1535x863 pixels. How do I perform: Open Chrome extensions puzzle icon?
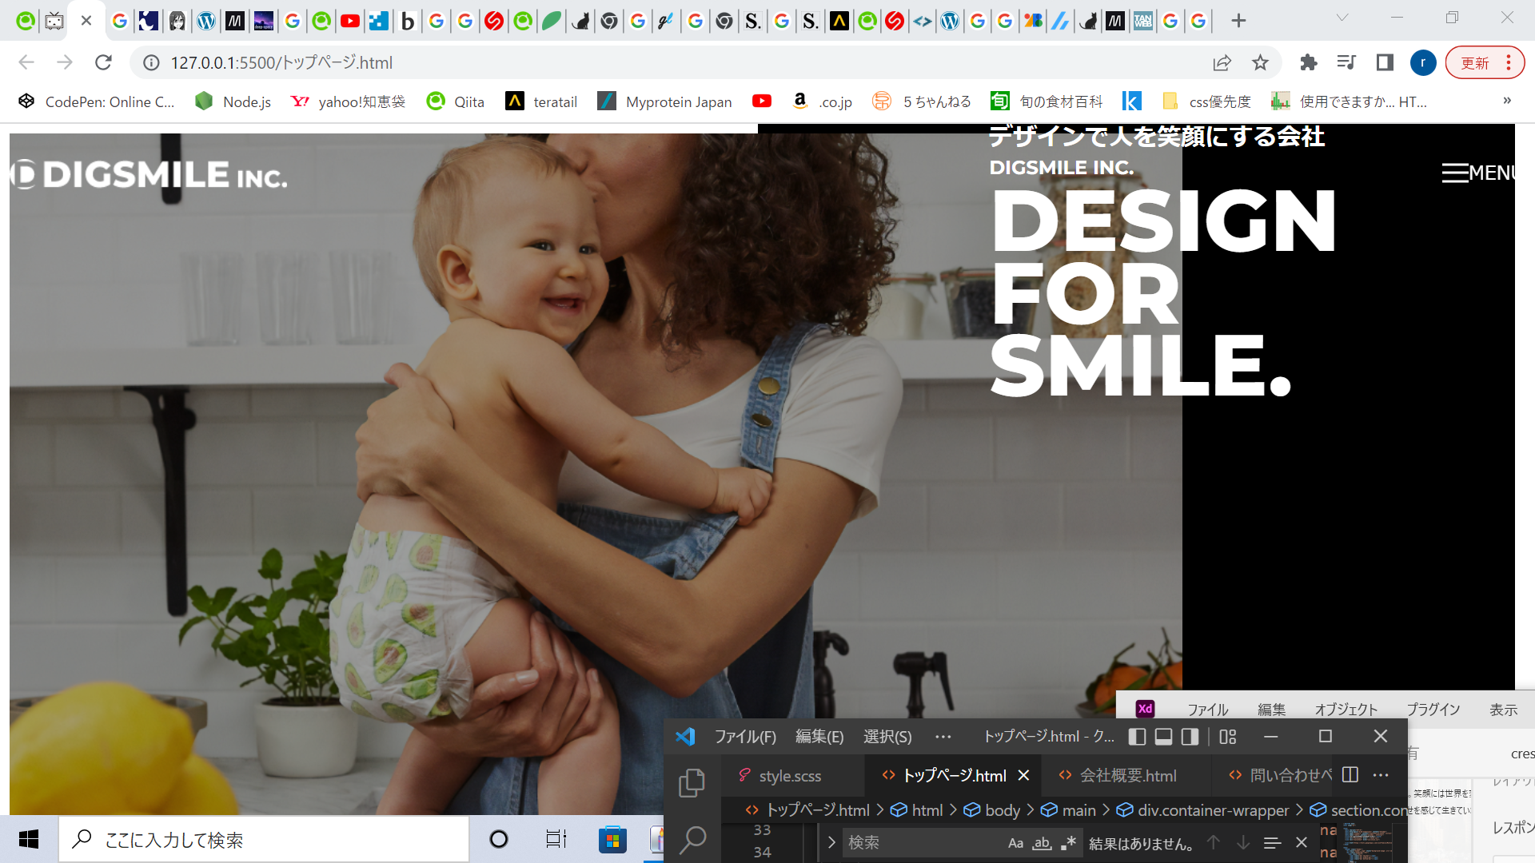[x=1308, y=62]
